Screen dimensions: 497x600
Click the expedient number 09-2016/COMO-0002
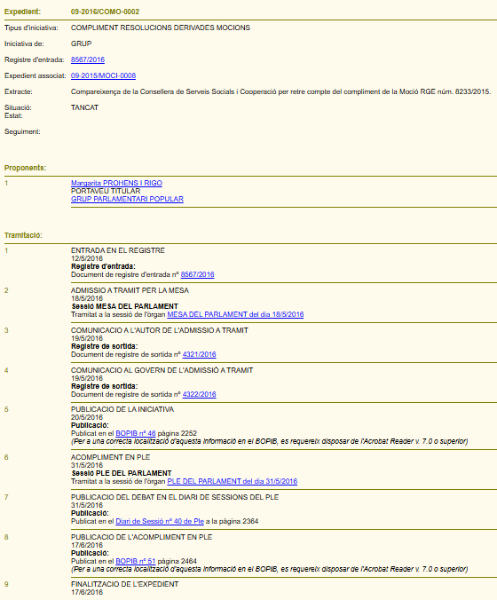[x=106, y=12]
